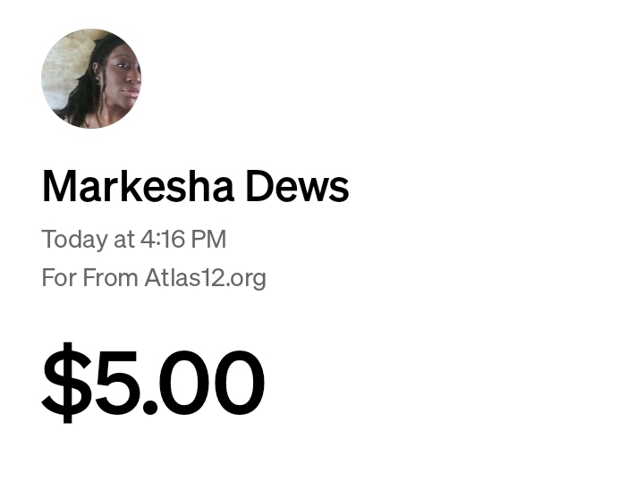The height and width of the screenshot is (490, 644).
Task: Select the last name Dews
Action: [x=297, y=187]
